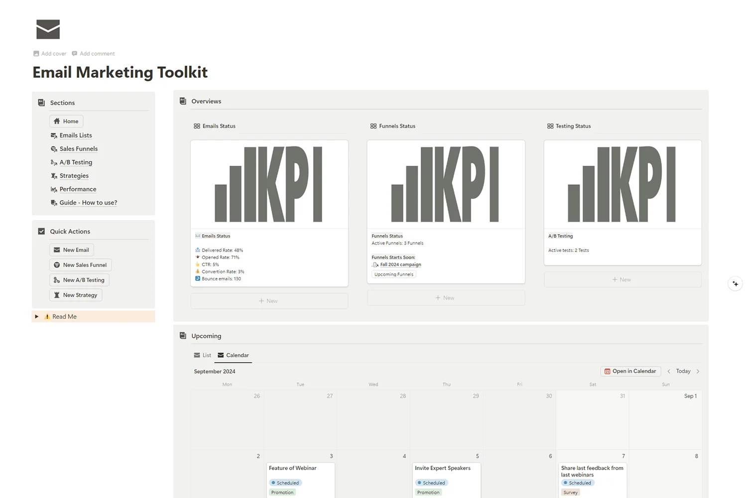747x498 pixels.
Task: Click the New Email button
Action: pos(72,250)
